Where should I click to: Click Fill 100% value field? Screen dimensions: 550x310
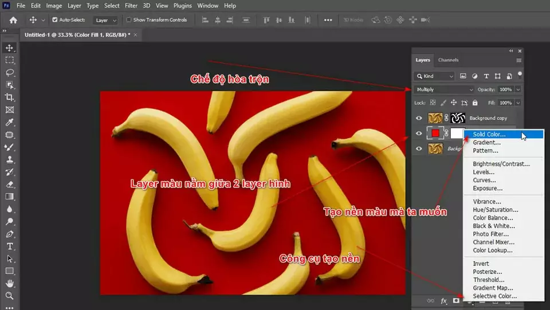point(505,103)
